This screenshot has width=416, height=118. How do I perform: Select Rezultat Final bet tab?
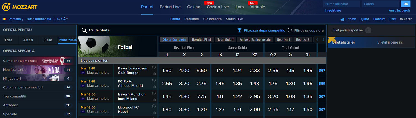[202, 40]
